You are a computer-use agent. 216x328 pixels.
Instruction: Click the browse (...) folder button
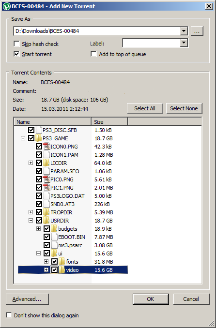click(x=197, y=31)
